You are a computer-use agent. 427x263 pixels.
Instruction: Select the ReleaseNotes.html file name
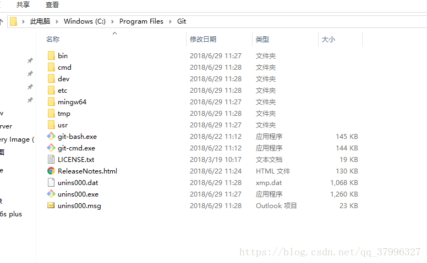pos(87,171)
